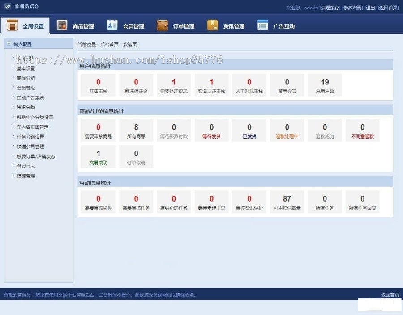
Task: Open 登录日志 in the sidebar
Action: (x=26, y=166)
